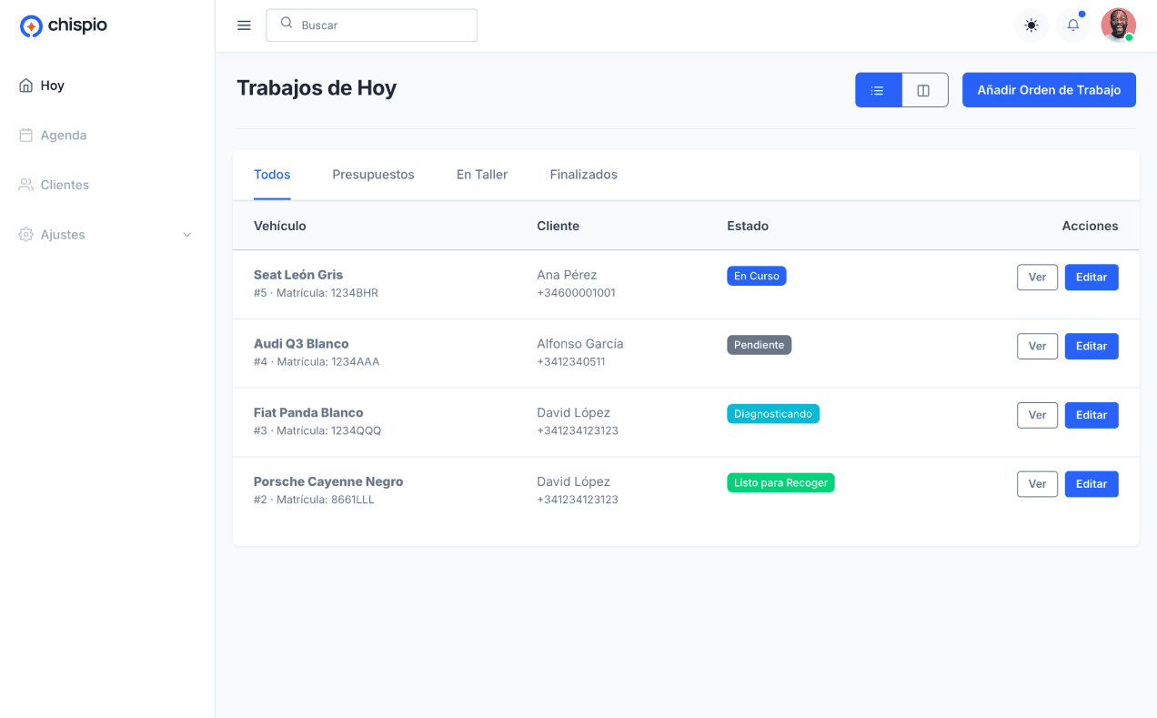Switch to board column view
This screenshot has width=1157, height=718.
tap(924, 90)
